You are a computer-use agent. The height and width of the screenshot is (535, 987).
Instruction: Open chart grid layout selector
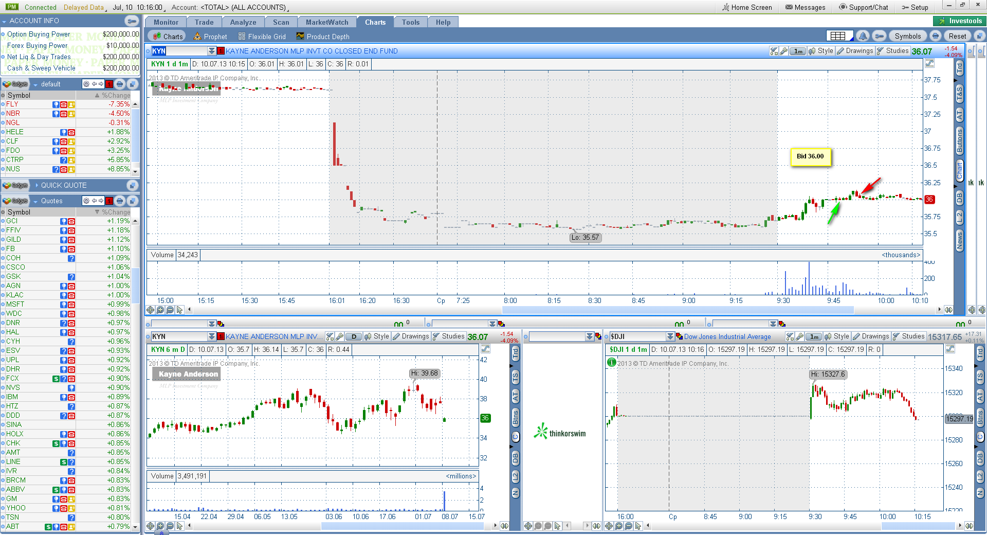pyautogui.click(x=839, y=36)
